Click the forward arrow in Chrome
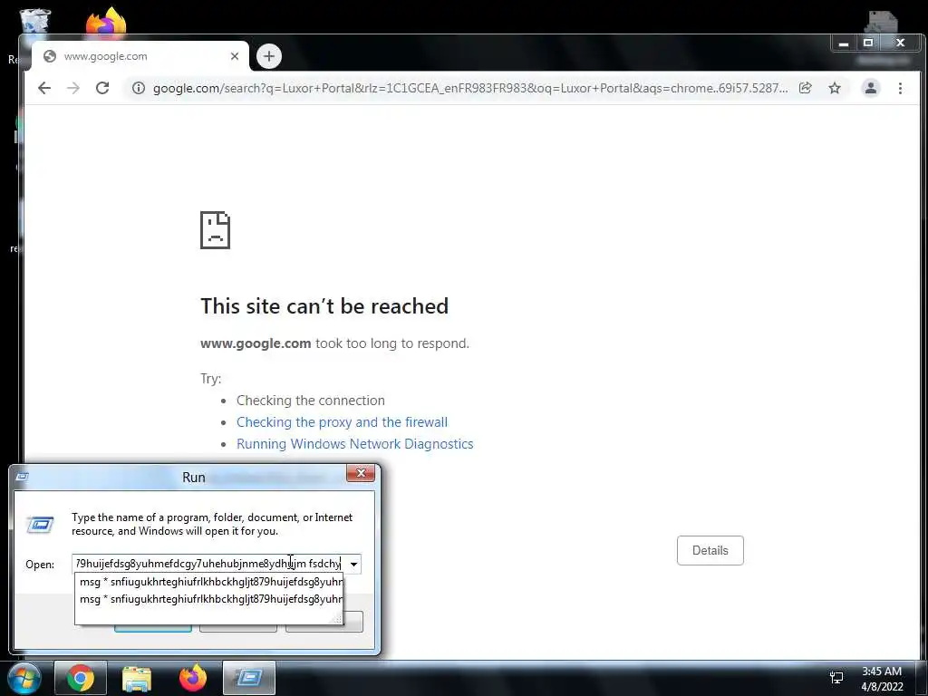 tap(73, 88)
